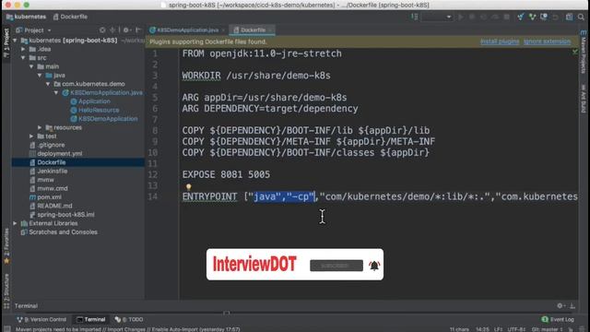Click the Run play icon in toolbar
This screenshot has width=590, height=332.
pos(460,17)
